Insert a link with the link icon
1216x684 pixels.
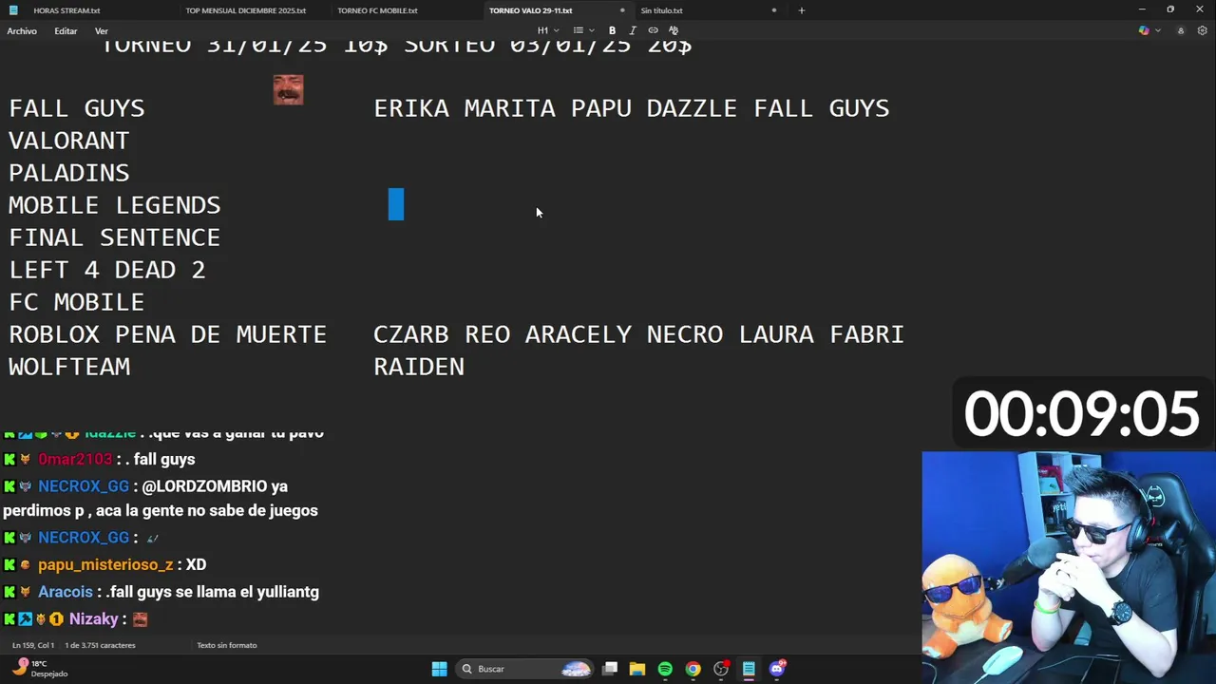click(653, 30)
